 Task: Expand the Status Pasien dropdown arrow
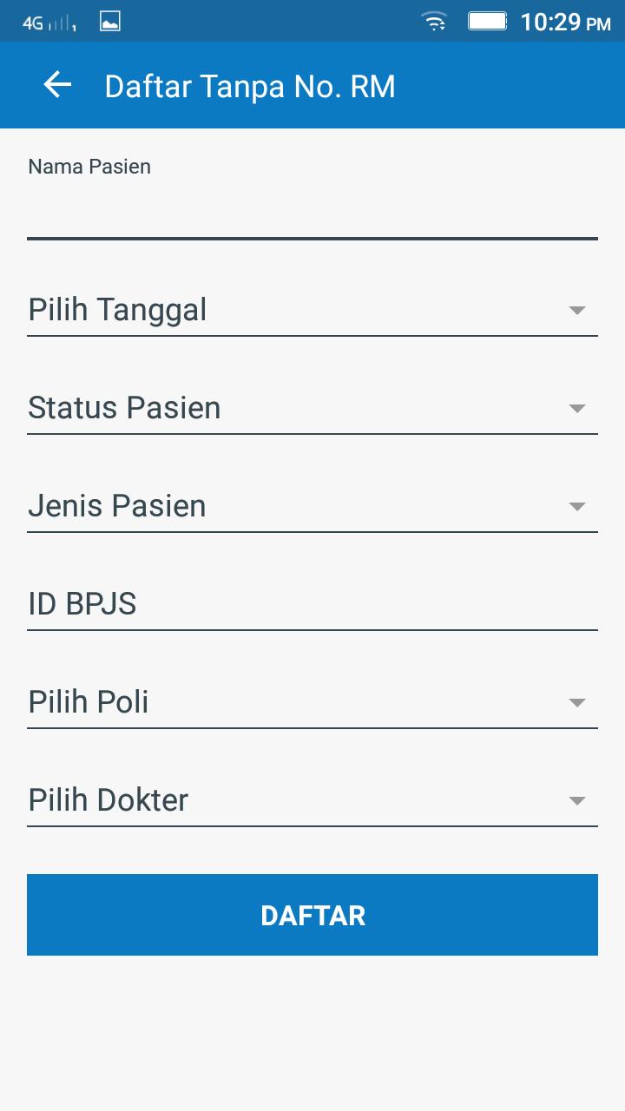[577, 409]
